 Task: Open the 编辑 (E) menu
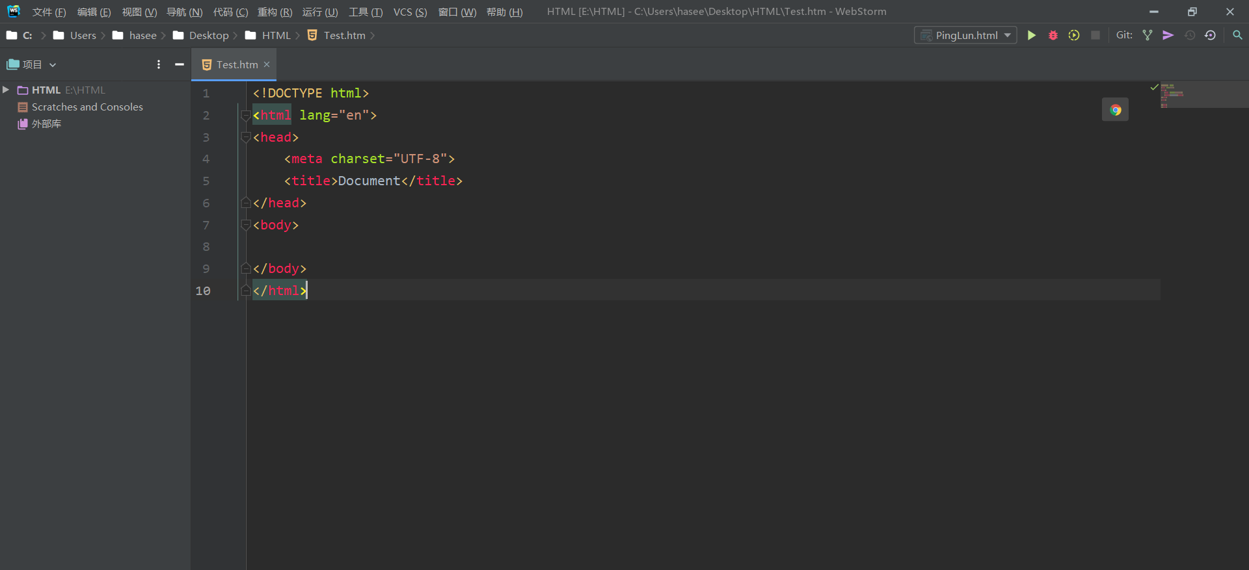click(94, 12)
